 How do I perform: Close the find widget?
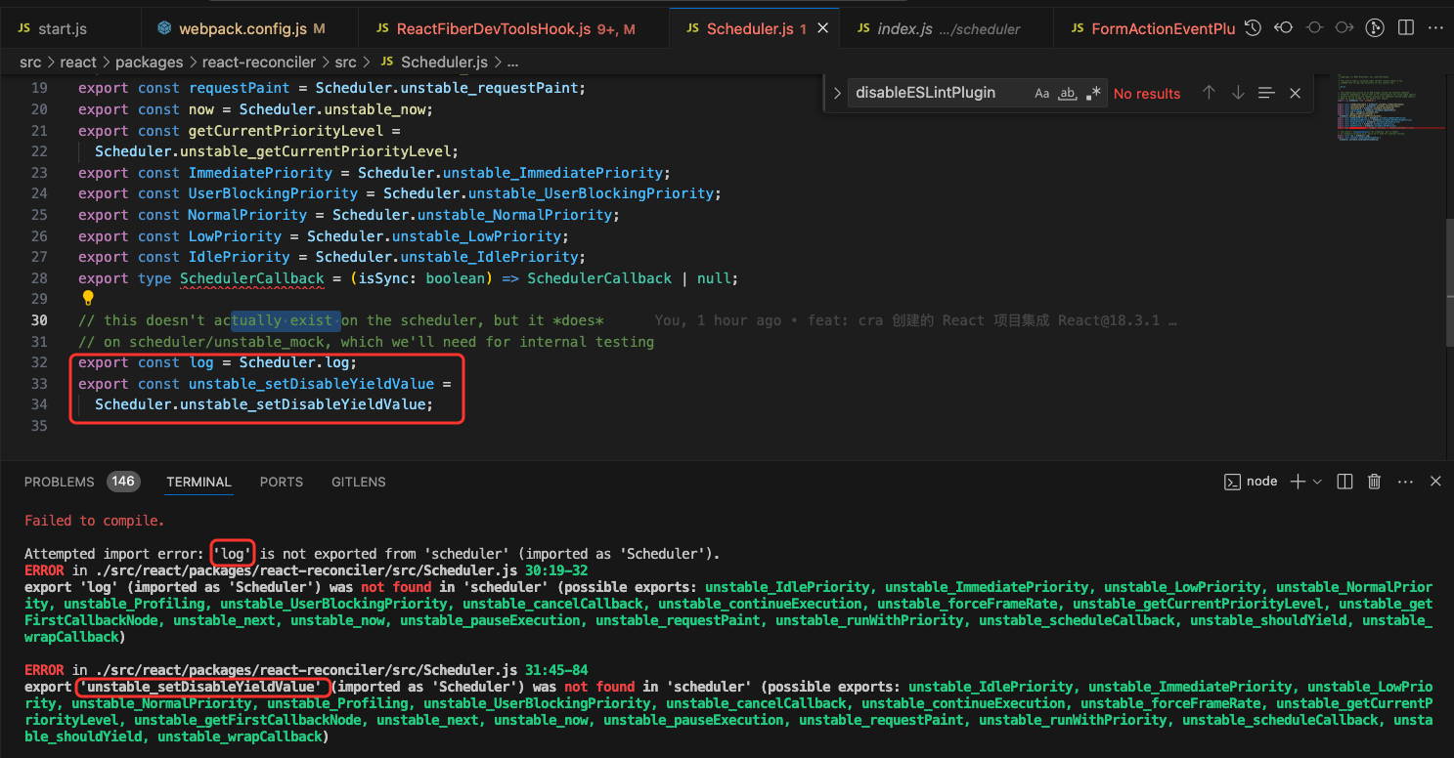[x=1295, y=93]
